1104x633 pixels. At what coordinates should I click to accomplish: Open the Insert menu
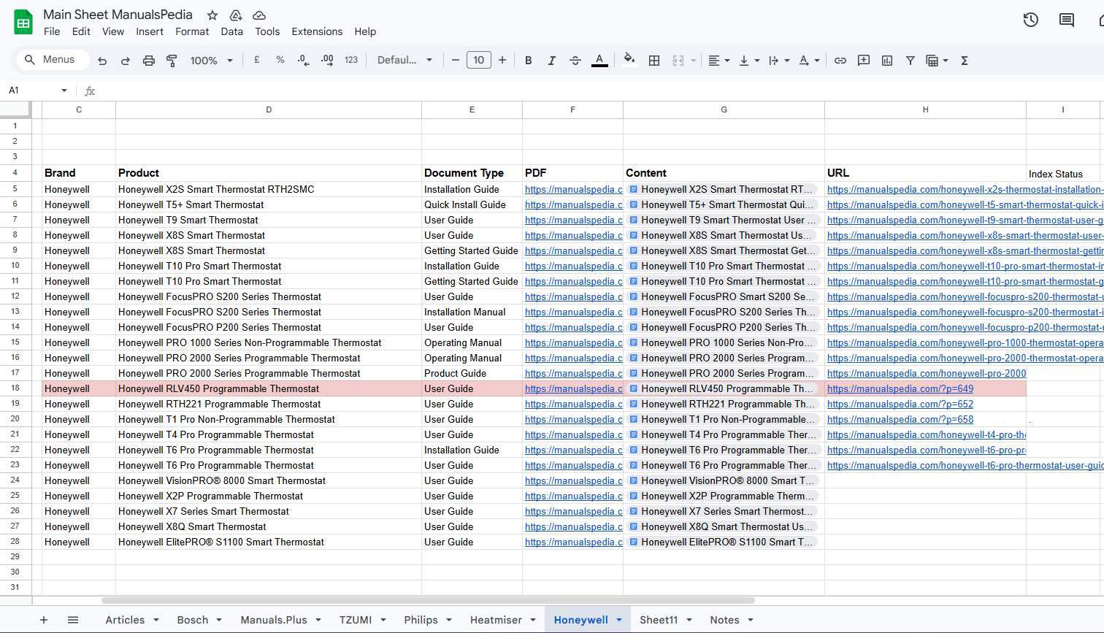click(150, 31)
